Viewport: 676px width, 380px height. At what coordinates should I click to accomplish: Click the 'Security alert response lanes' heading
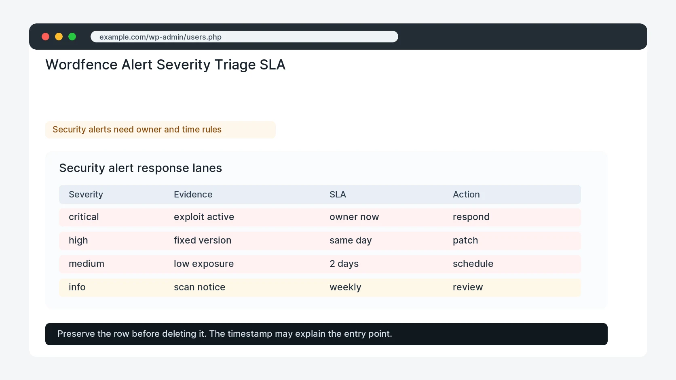[140, 168]
